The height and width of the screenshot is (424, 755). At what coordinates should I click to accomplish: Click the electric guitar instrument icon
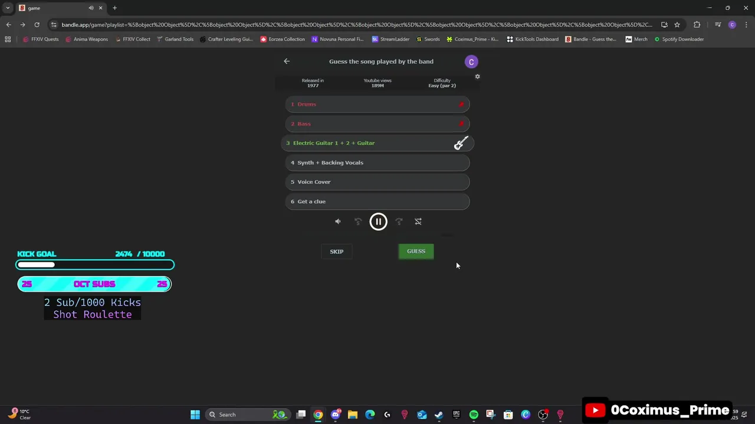point(461,143)
